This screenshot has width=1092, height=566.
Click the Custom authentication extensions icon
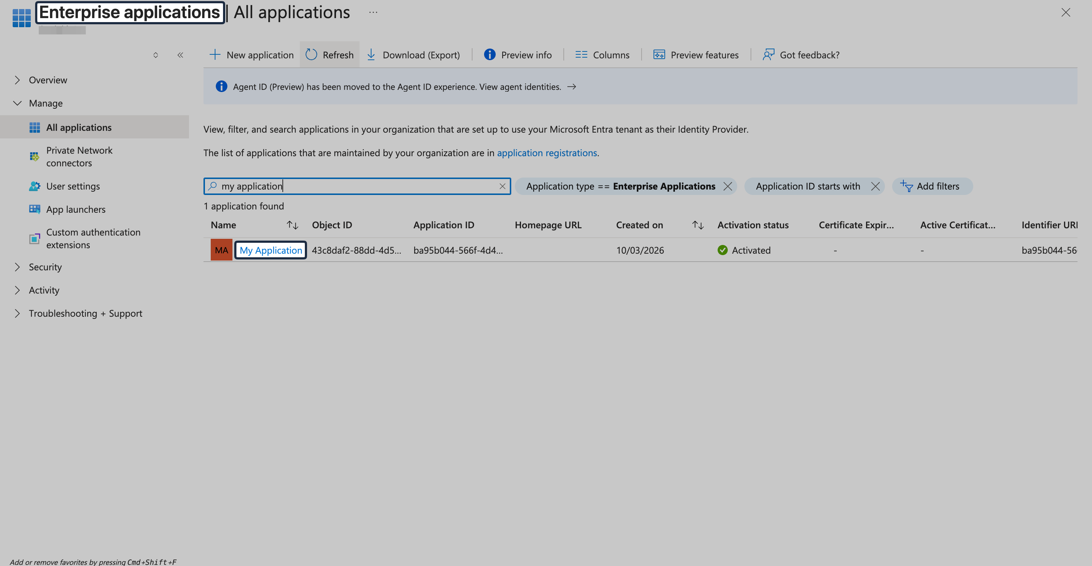point(34,238)
